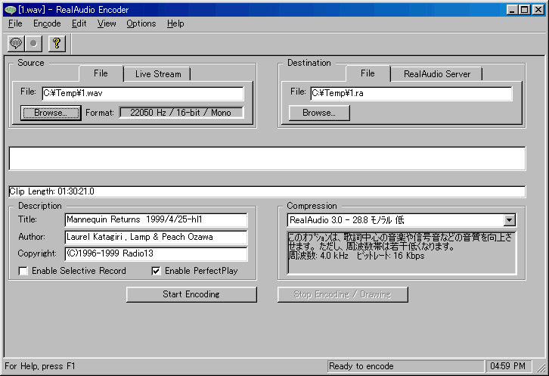Viewport: 549px width, 376px height.
Task: Click the source file path field
Action: [142, 93]
